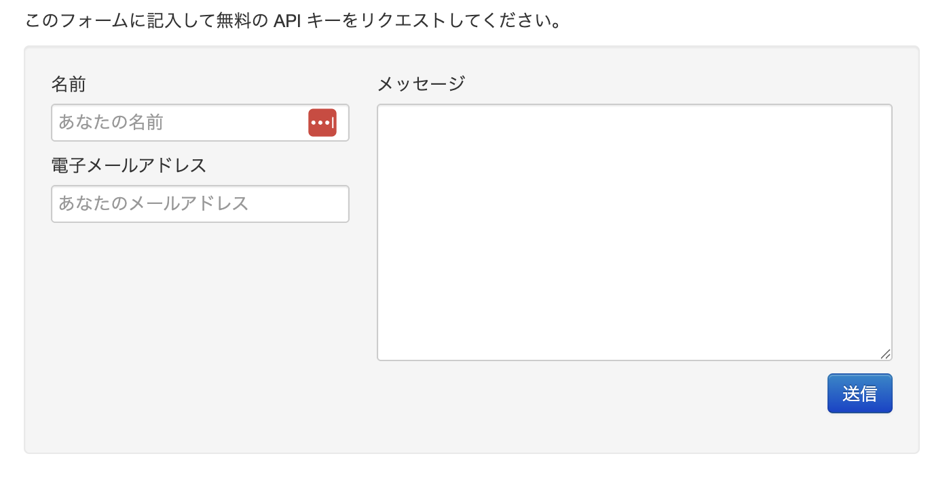Click the メッセージ label above the textarea
Viewport: 949px width, 477px height.
[422, 83]
